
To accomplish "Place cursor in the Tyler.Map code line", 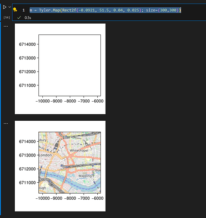I will pyautogui.click(x=105, y=10).
